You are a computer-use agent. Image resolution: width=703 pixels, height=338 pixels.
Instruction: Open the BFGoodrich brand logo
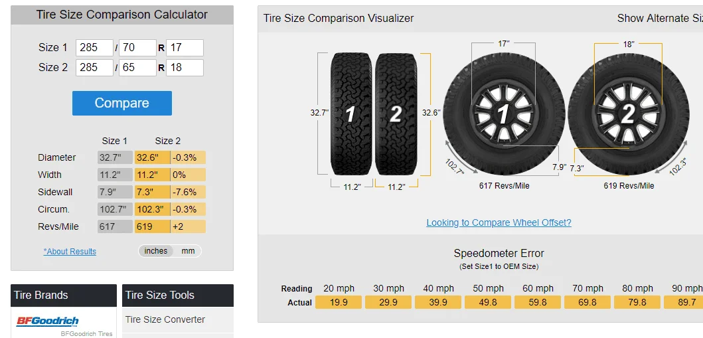[x=48, y=321]
